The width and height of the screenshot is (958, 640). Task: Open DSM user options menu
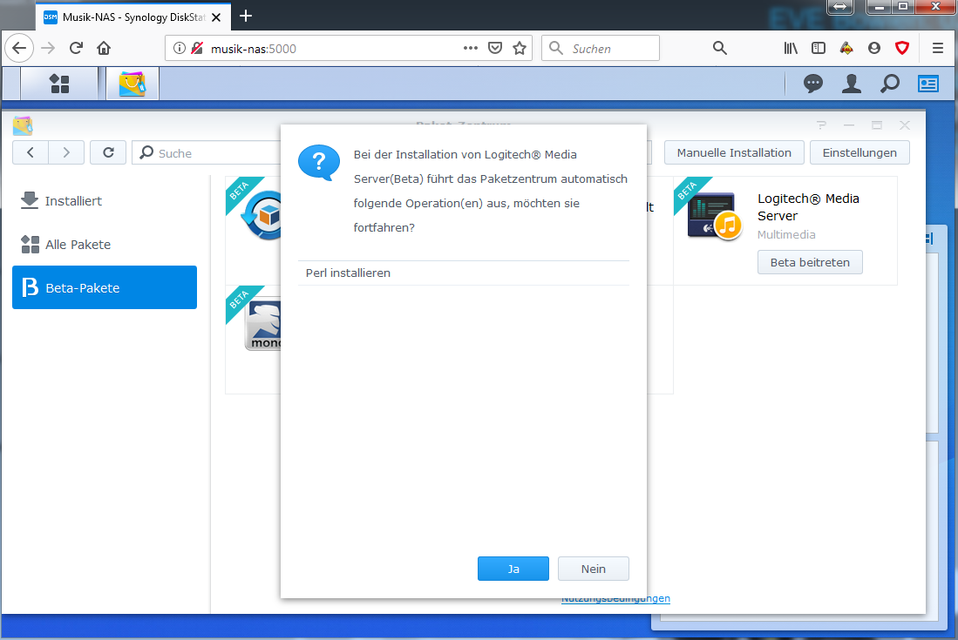(x=851, y=84)
